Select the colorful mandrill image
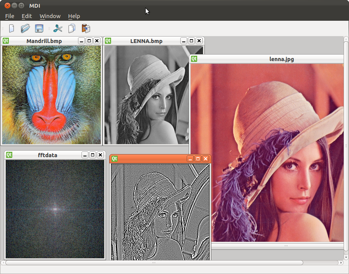Viewport: 349px width, 274px height. point(52,95)
